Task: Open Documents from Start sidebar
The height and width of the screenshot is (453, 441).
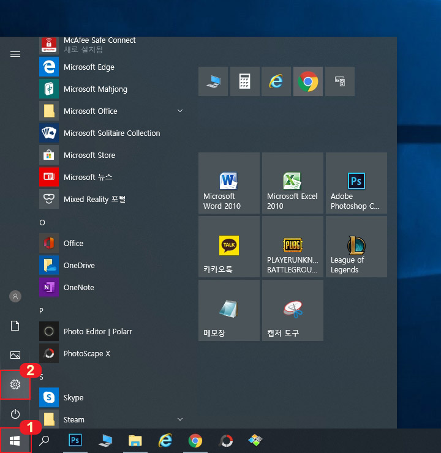Action: point(15,326)
